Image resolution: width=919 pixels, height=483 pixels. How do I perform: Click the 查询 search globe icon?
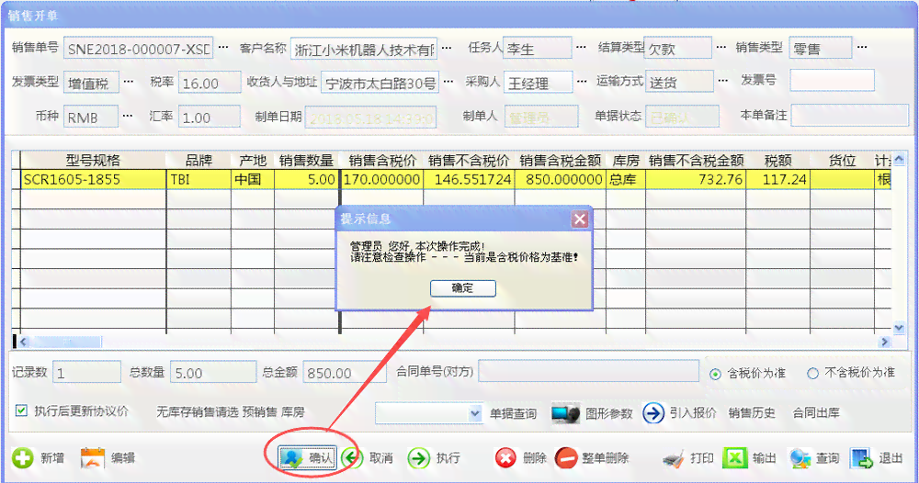[x=800, y=459]
